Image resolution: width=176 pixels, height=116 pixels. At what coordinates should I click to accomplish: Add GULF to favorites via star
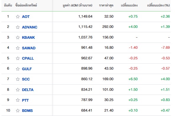pyautogui.click(x=18, y=69)
